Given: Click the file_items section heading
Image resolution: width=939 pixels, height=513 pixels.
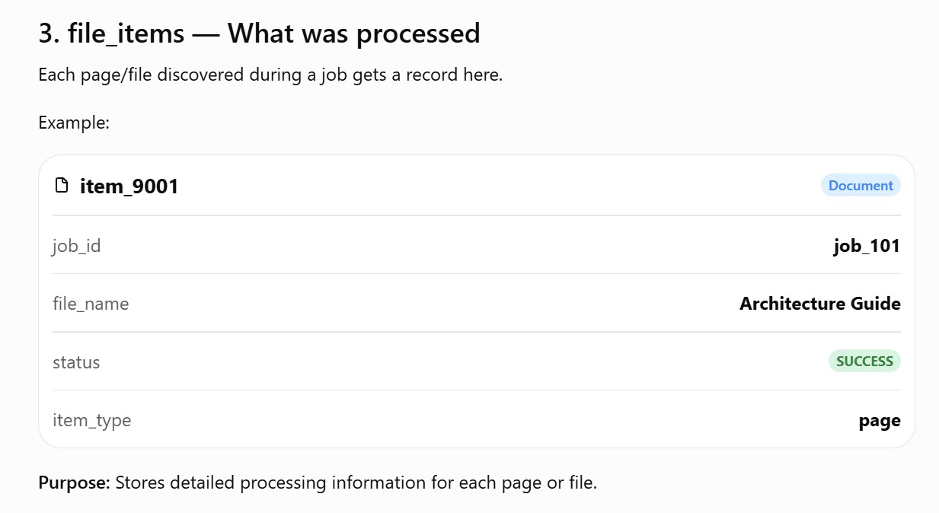Looking at the screenshot, I should pyautogui.click(x=260, y=33).
